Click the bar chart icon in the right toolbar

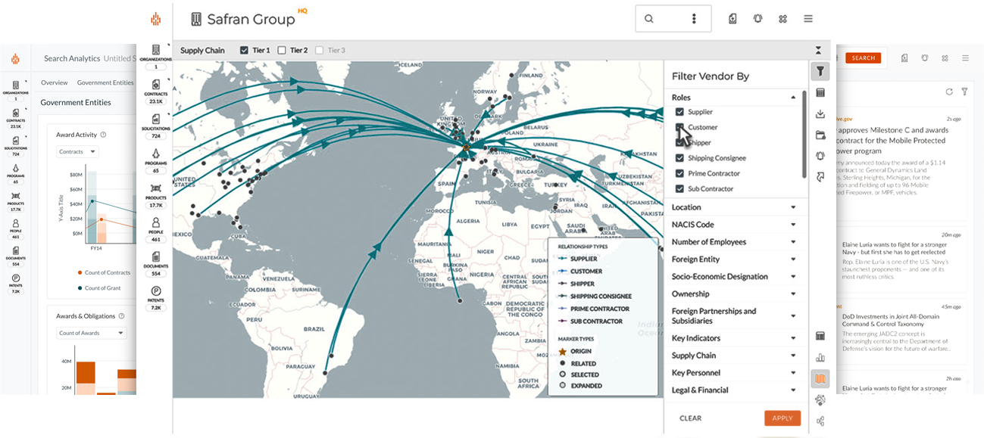[x=820, y=358]
